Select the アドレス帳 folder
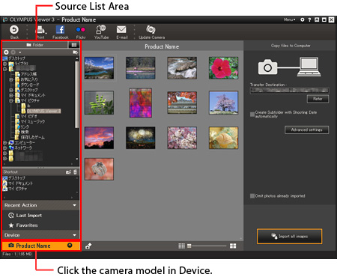 (28, 74)
